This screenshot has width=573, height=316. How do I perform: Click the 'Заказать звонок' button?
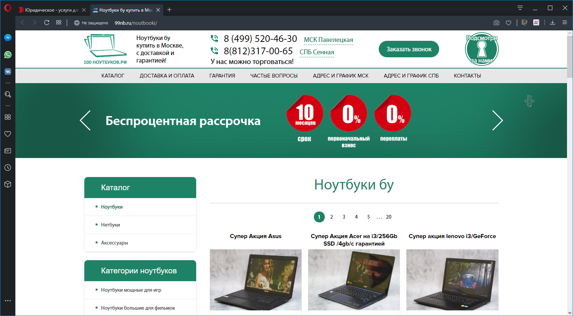pyautogui.click(x=409, y=49)
